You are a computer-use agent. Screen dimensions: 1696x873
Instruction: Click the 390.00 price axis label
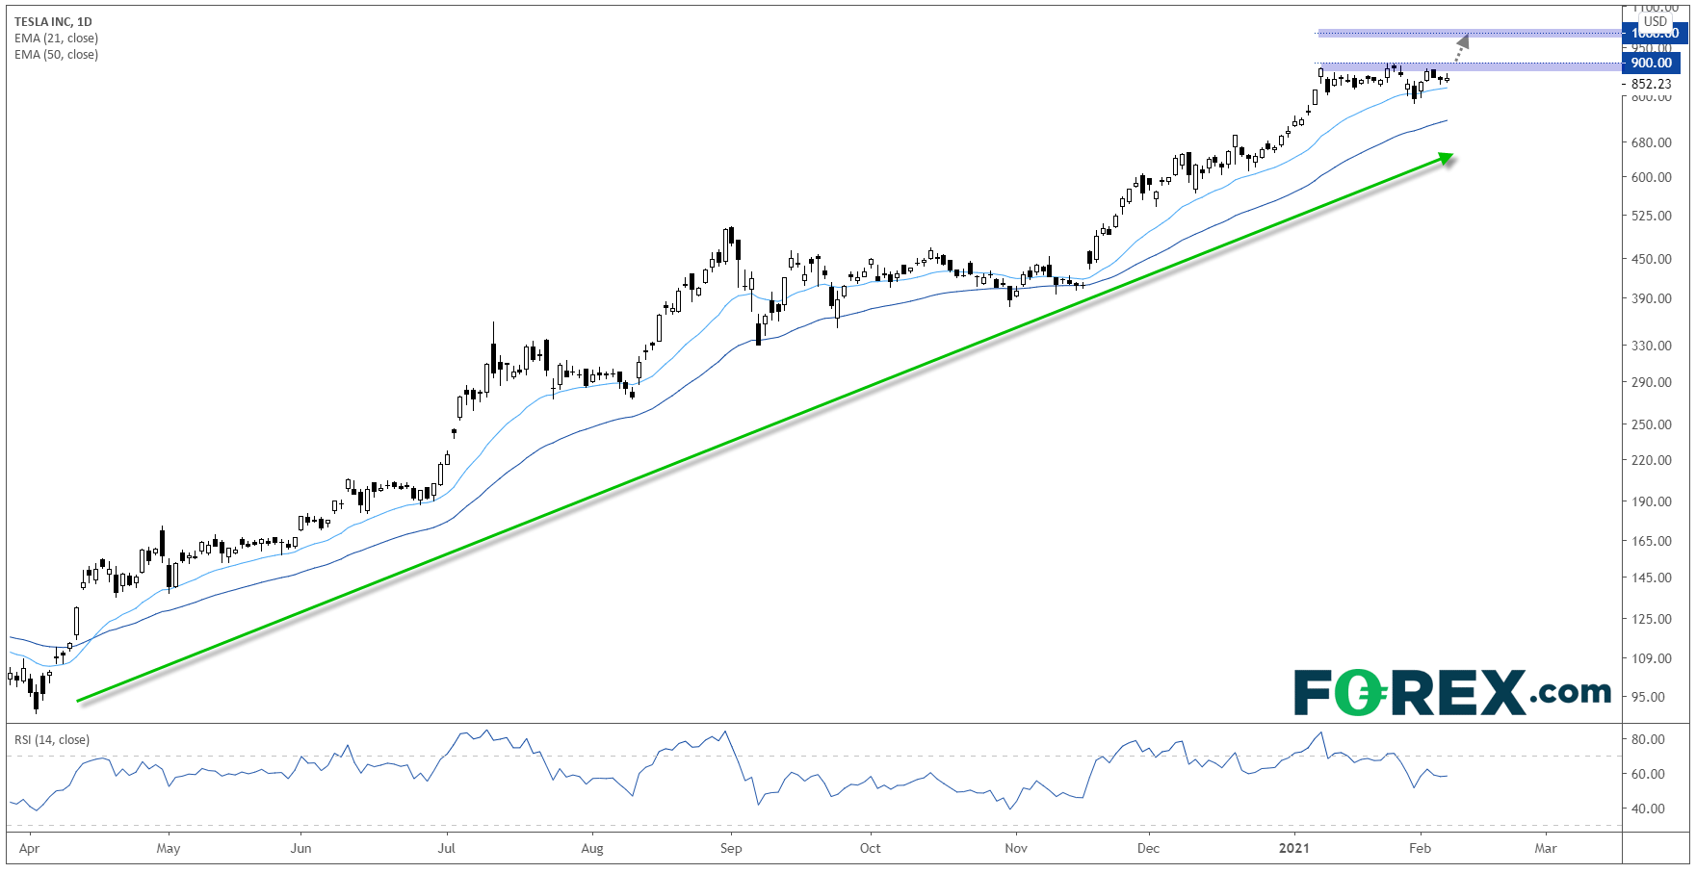pyautogui.click(x=1652, y=298)
